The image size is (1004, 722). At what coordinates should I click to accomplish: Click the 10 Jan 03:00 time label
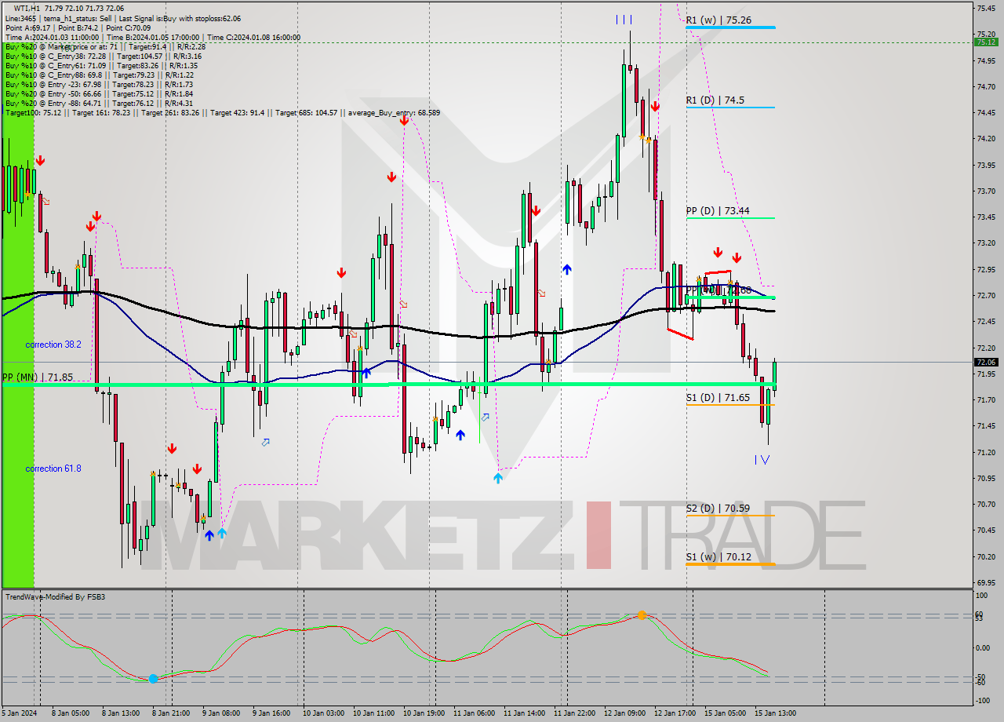point(323,713)
